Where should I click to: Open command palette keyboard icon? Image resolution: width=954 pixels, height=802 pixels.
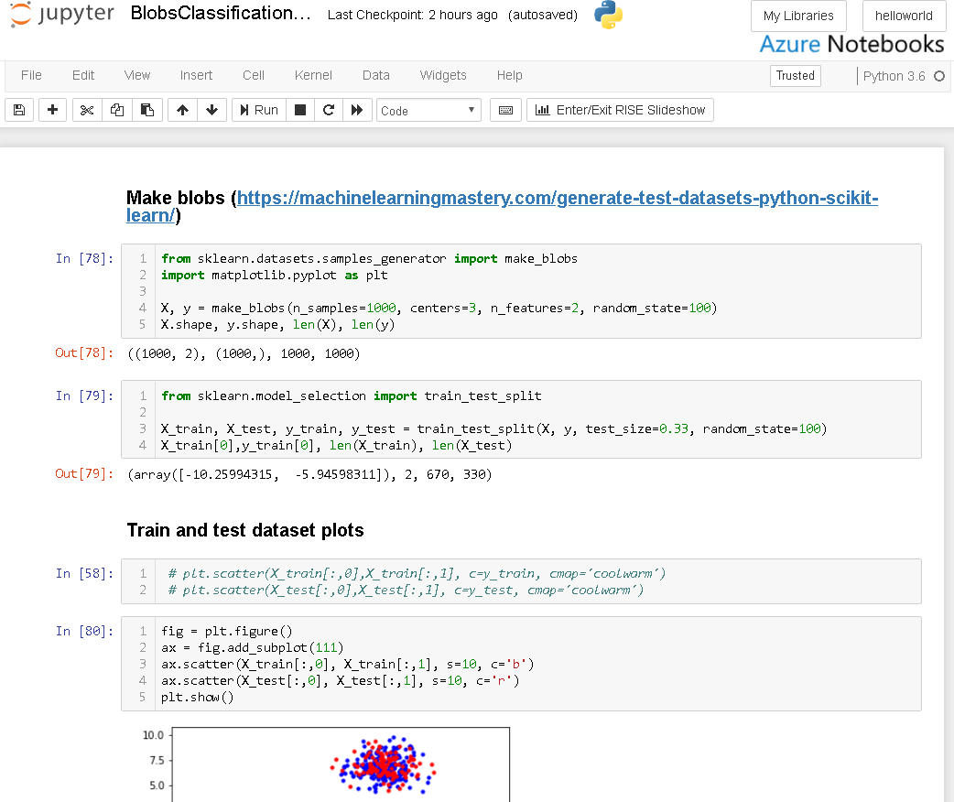tap(505, 110)
